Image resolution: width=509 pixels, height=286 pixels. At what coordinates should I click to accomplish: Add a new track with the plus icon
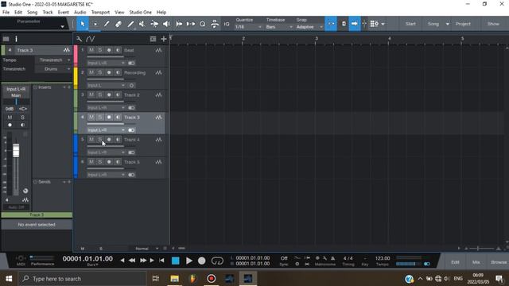coord(164,39)
